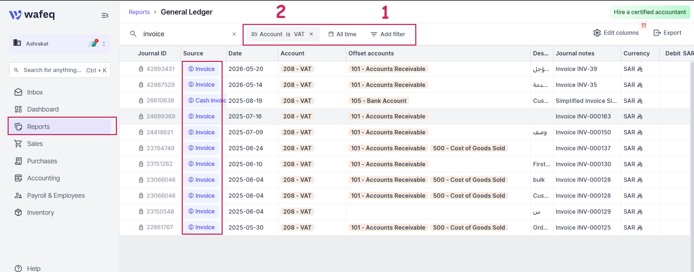Open Inventory from the sidebar

[x=40, y=213]
